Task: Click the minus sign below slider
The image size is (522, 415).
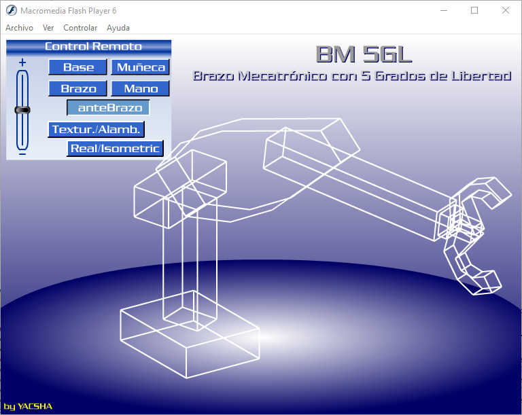Action: [x=22, y=154]
